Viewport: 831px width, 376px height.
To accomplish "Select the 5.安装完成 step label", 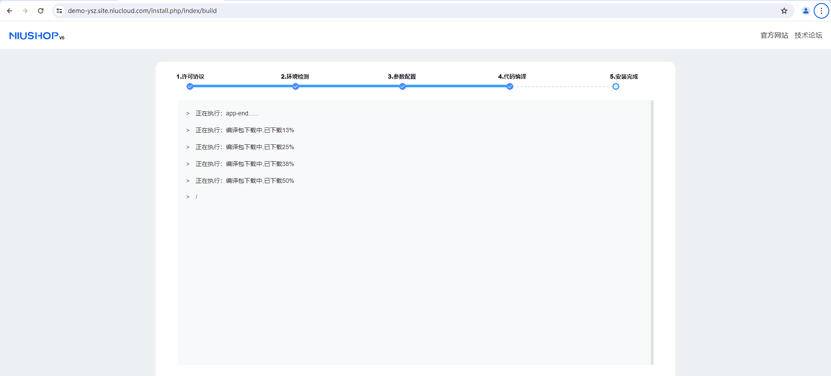I will 624,76.
